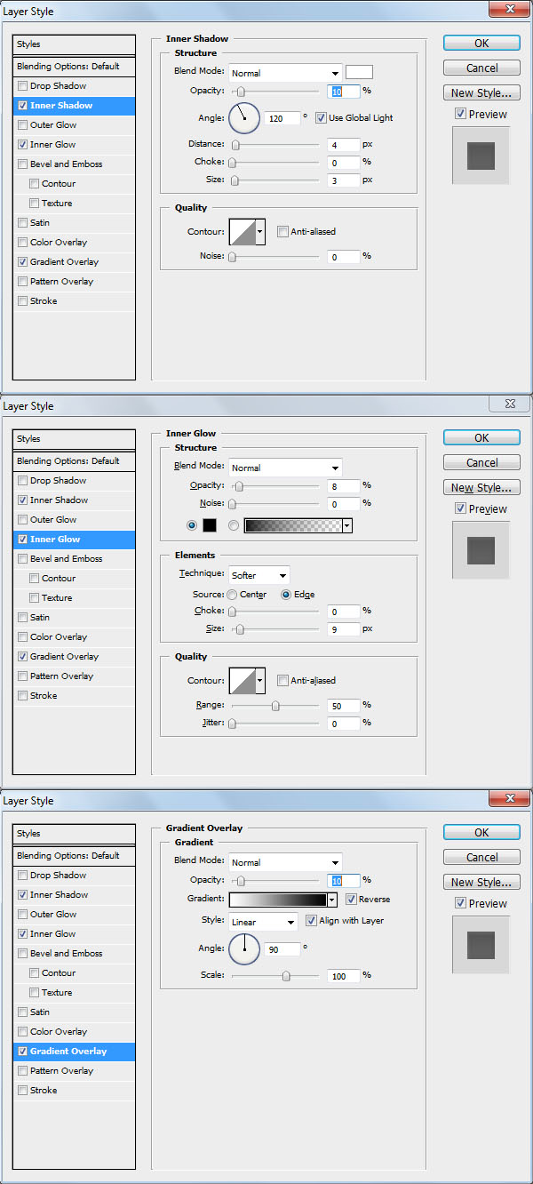Click the angle dial in Inner Shadow settings

coord(244,117)
